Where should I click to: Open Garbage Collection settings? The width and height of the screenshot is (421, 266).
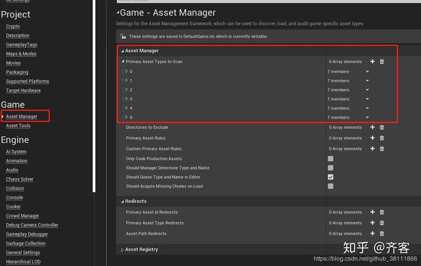(26, 244)
